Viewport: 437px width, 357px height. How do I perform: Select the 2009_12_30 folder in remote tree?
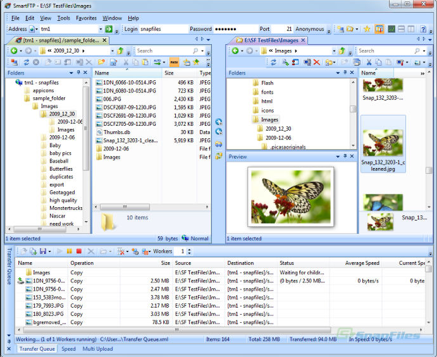[x=62, y=114]
